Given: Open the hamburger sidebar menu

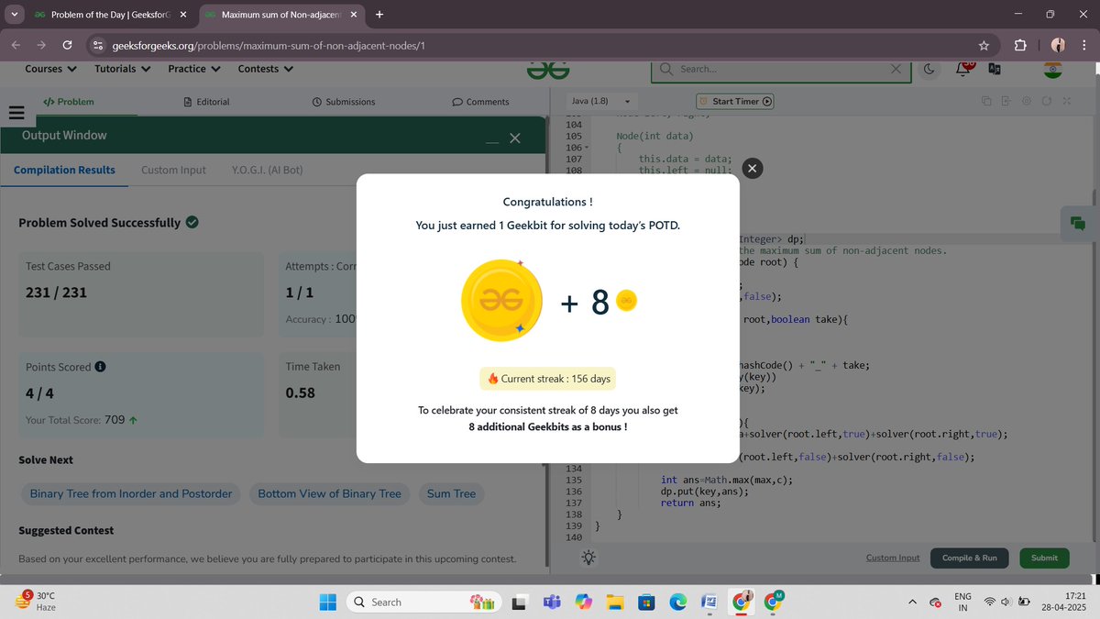Looking at the screenshot, I should click(16, 113).
